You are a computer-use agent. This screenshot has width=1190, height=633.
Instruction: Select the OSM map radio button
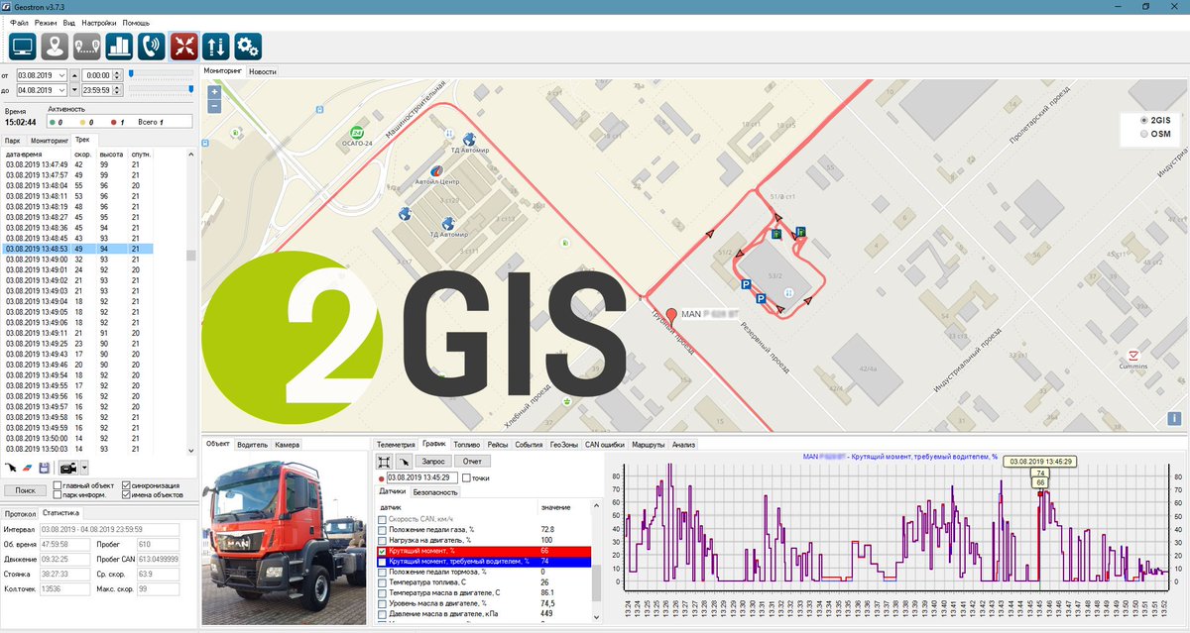[x=1145, y=133]
